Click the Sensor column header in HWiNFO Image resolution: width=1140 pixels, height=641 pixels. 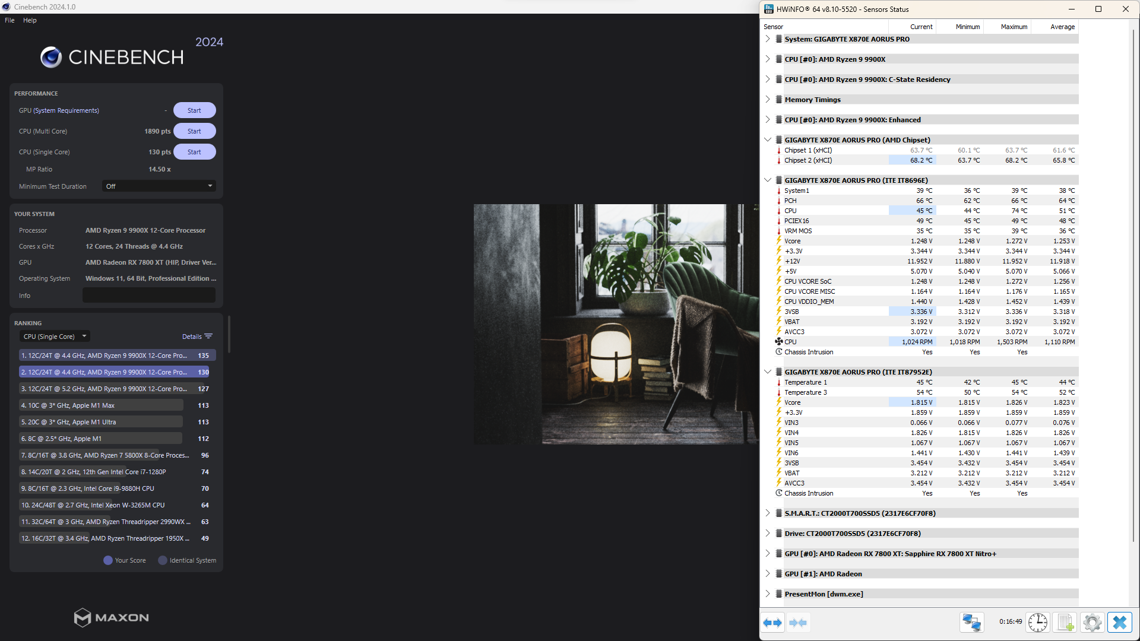tap(824, 27)
